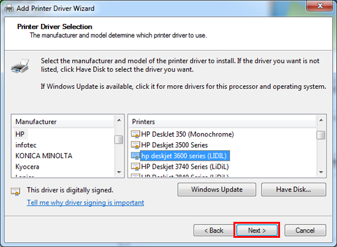Image resolution: width=337 pixels, height=247 pixels.
Task: Close the Add Printer Driver Wizard
Action: pos(320,6)
